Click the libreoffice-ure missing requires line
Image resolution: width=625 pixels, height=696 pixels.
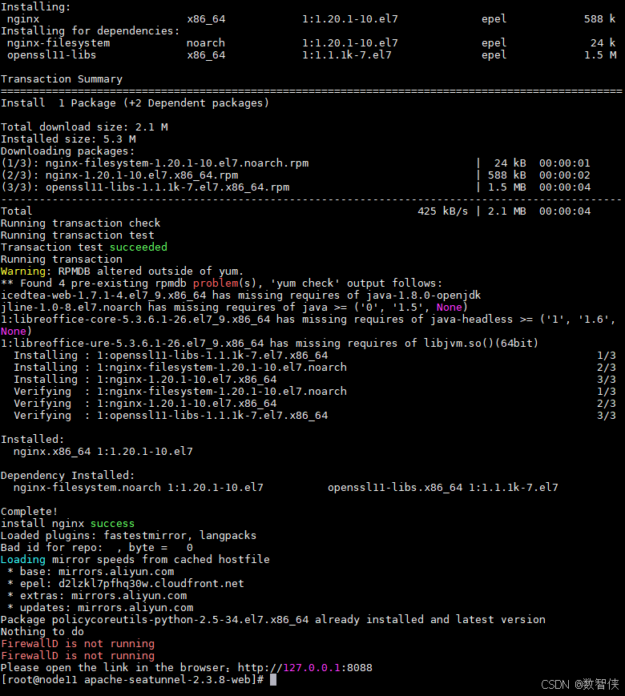click(x=270, y=343)
